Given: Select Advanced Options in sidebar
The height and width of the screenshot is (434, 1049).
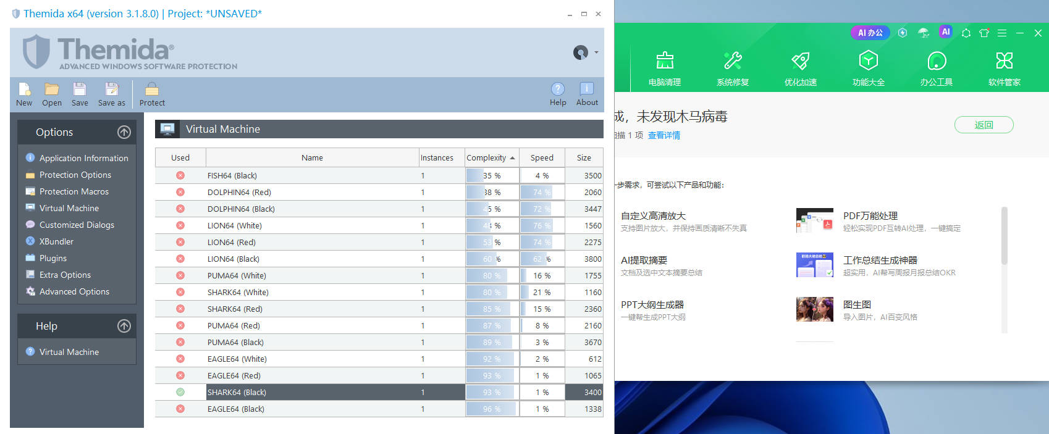Looking at the screenshot, I should 74,291.
